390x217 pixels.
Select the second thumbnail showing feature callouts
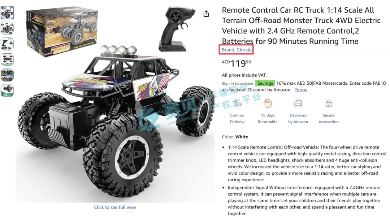coord(7,28)
